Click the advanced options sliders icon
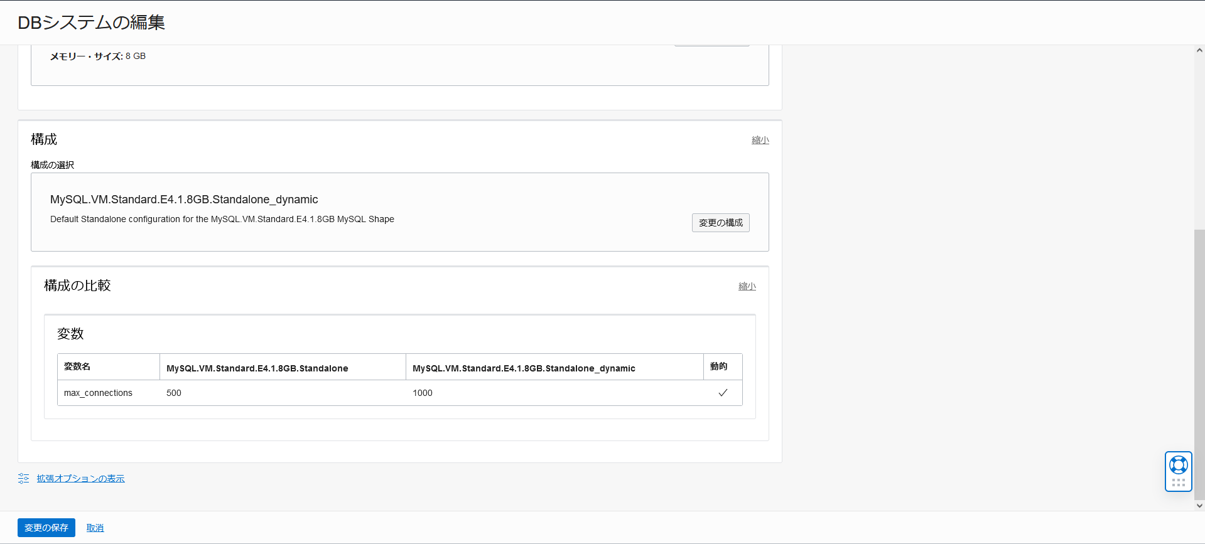The image size is (1205, 544). (x=24, y=478)
